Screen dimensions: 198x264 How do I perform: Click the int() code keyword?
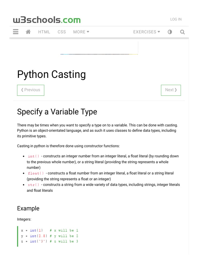[x=34, y=156]
